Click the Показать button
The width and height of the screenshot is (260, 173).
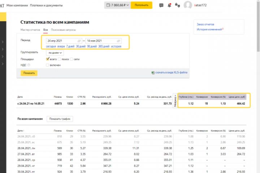click(29, 73)
